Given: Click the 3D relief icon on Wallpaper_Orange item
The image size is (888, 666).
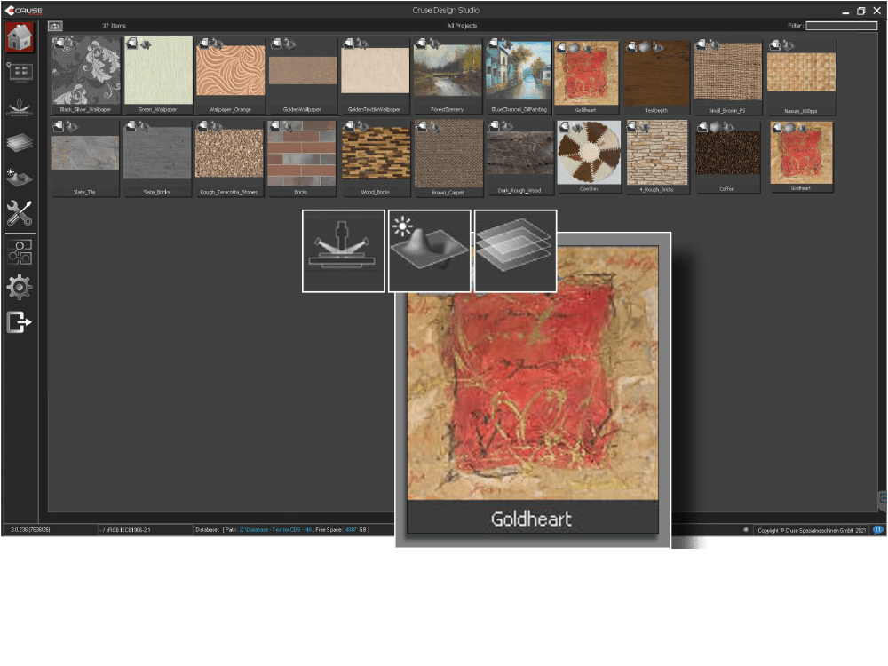Looking at the screenshot, I should click(217, 44).
